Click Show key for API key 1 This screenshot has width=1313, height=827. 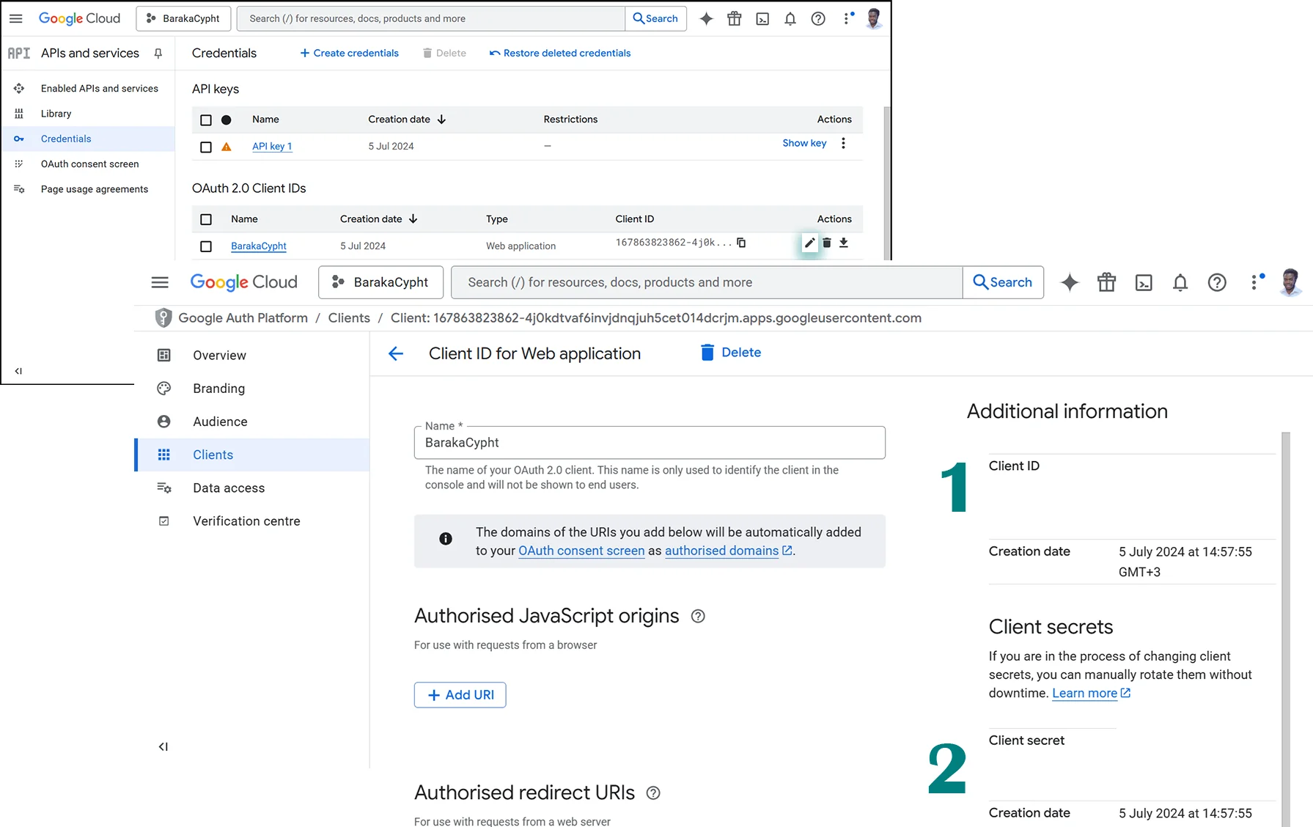click(804, 143)
